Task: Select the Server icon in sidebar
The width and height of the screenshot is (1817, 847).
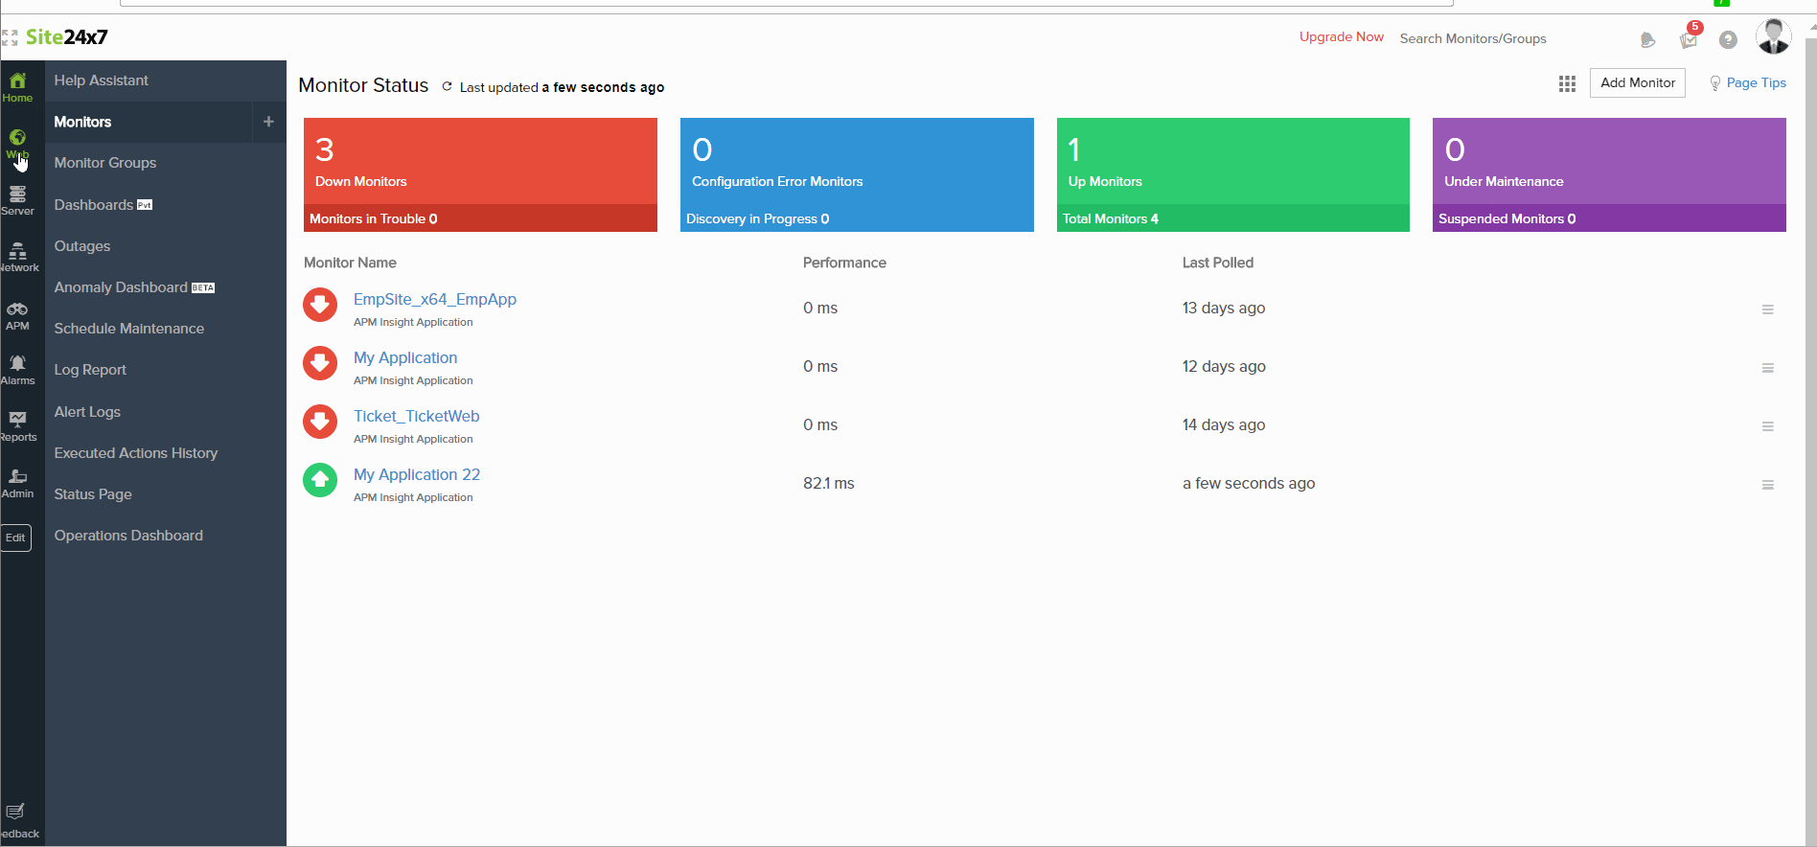Action: pyautogui.click(x=17, y=199)
